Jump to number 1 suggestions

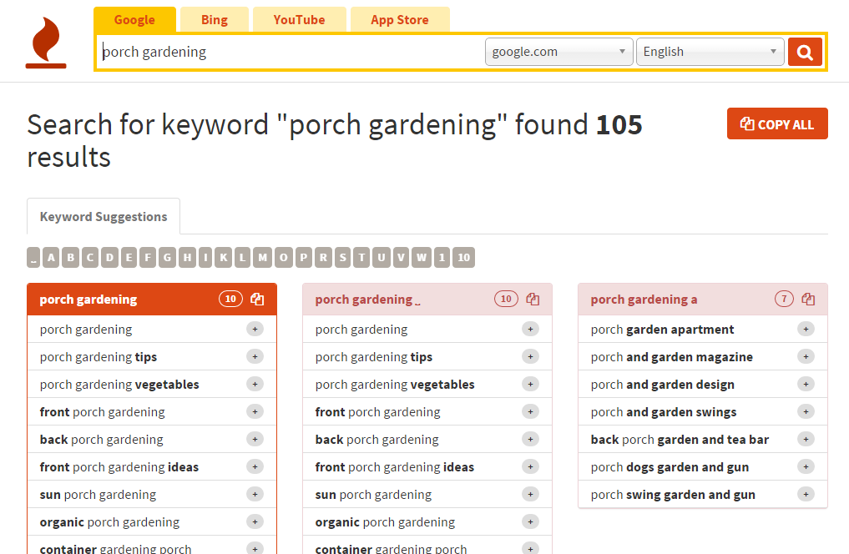[442, 258]
